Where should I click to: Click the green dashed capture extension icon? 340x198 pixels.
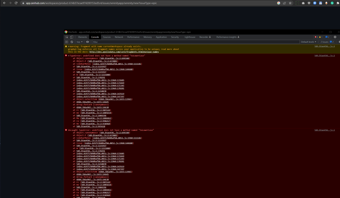[297, 3]
